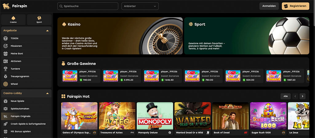Click the Kasino banner spade icon

pos(64,24)
